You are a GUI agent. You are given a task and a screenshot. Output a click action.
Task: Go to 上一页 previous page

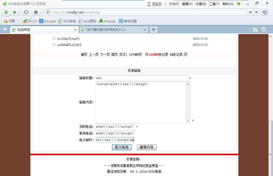(94, 55)
